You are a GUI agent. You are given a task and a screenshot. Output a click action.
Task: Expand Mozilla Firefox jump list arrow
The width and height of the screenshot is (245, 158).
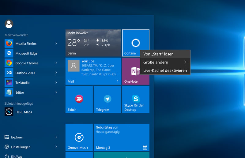point(56,43)
